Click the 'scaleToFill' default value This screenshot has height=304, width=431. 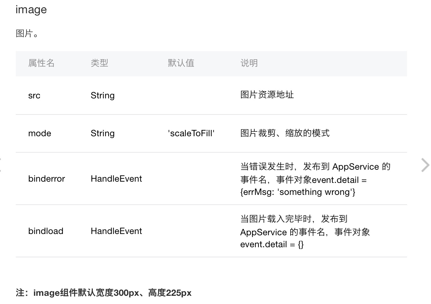tap(191, 133)
